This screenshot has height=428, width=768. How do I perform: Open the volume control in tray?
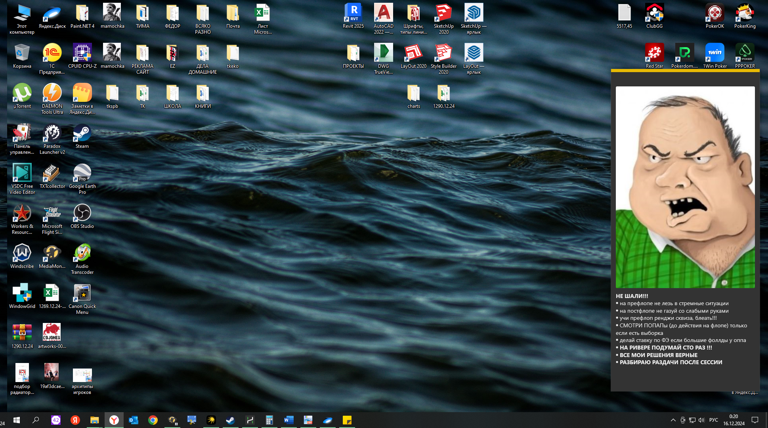pos(701,420)
